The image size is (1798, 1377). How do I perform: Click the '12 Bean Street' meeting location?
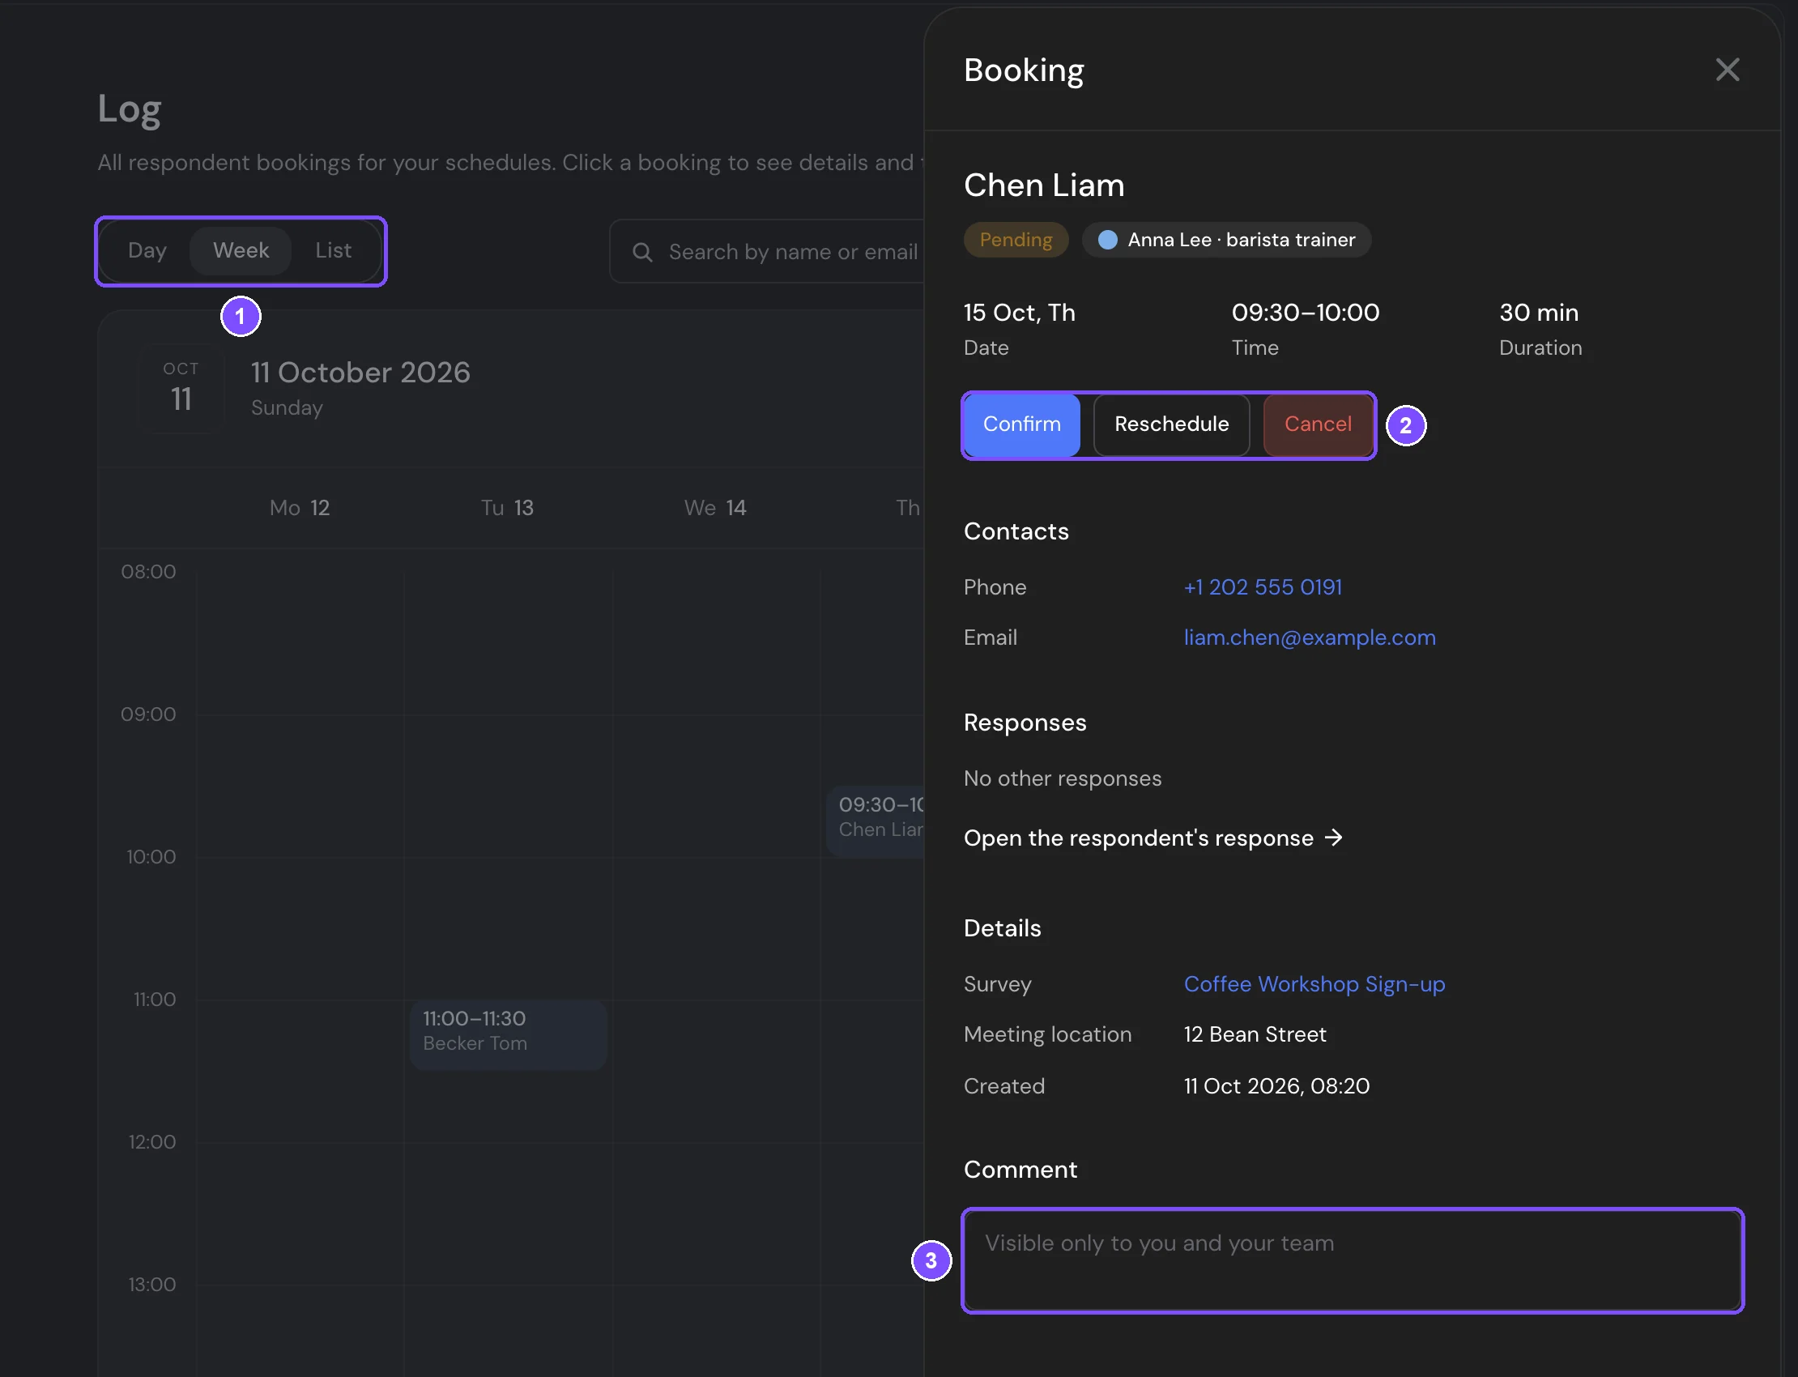click(1255, 1034)
